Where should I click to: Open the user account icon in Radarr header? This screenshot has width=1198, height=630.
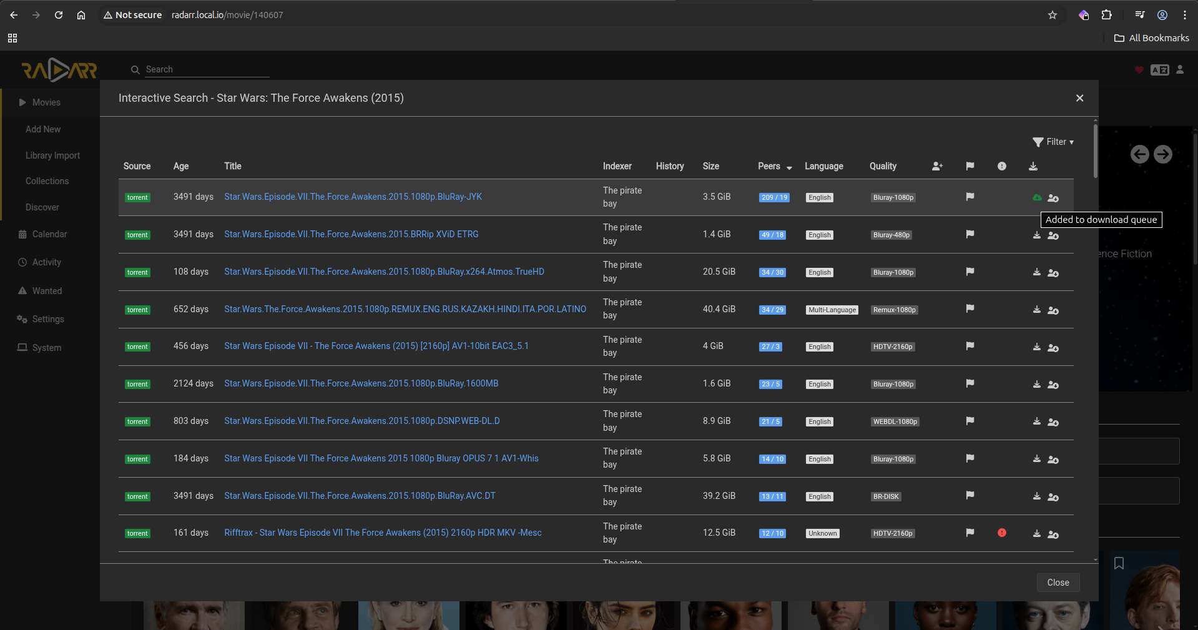coord(1180,69)
